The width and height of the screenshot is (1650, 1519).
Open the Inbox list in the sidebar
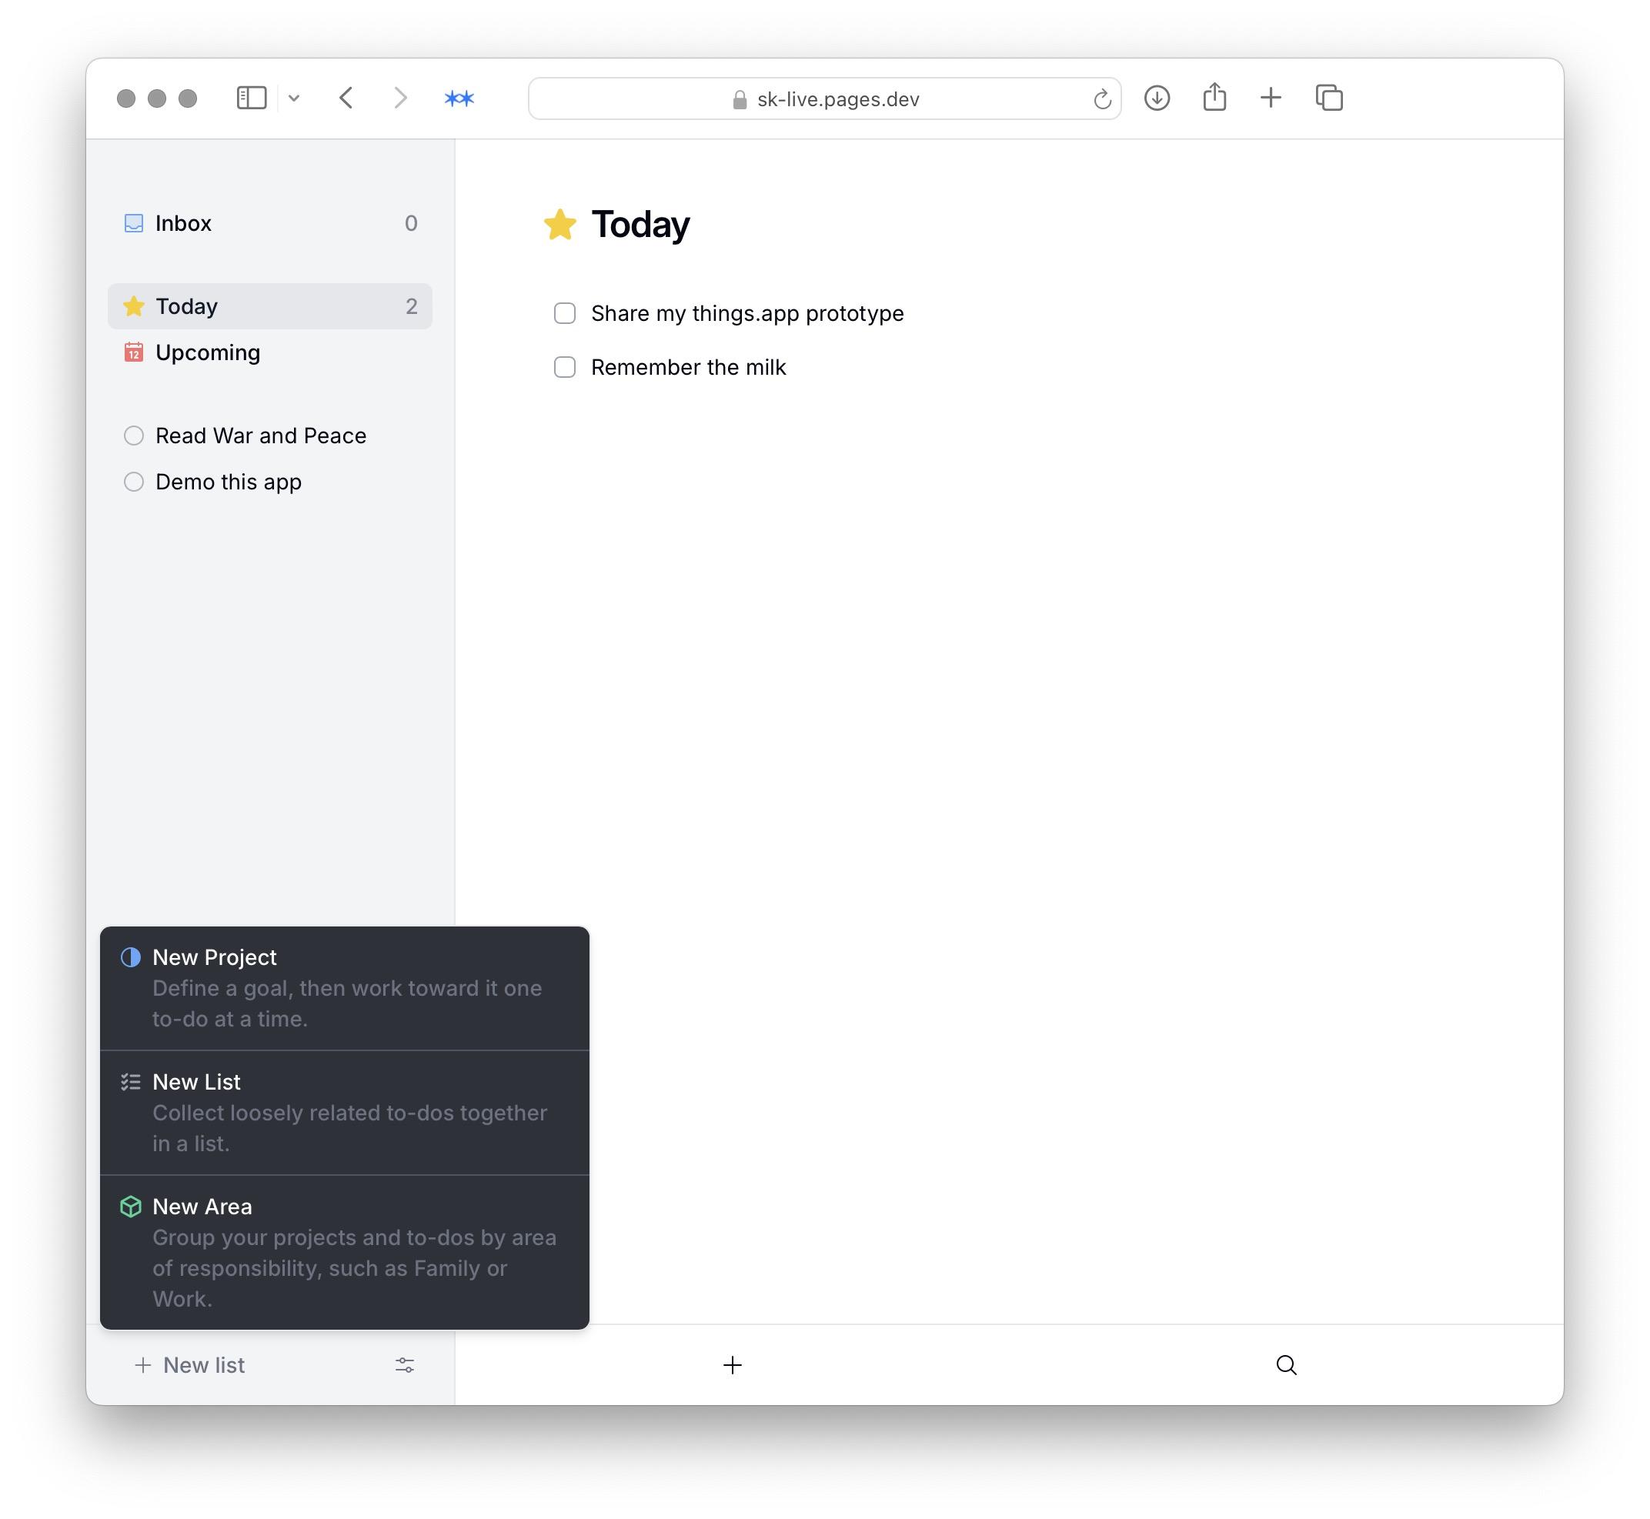tap(269, 222)
